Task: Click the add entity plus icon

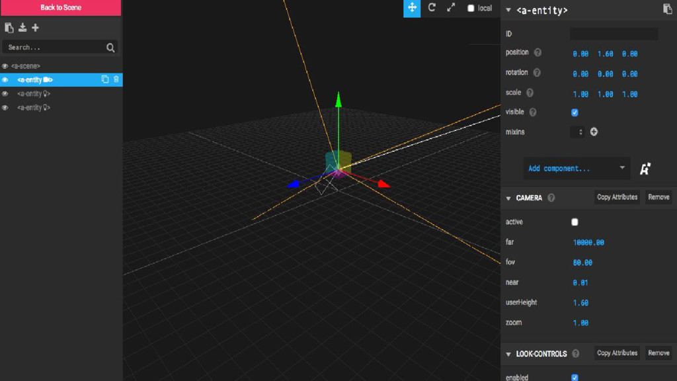Action: (36, 28)
